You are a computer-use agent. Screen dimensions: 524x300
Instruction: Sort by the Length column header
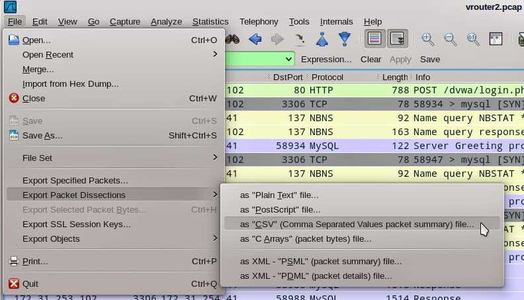[x=395, y=77]
